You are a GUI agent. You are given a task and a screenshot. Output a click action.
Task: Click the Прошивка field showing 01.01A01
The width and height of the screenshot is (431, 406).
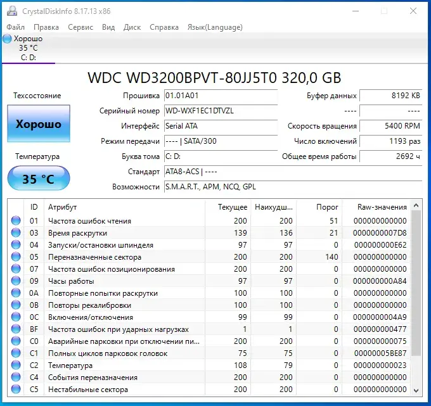pos(221,96)
